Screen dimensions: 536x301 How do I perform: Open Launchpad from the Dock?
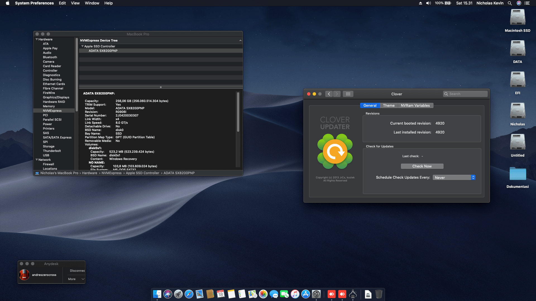coord(179,295)
